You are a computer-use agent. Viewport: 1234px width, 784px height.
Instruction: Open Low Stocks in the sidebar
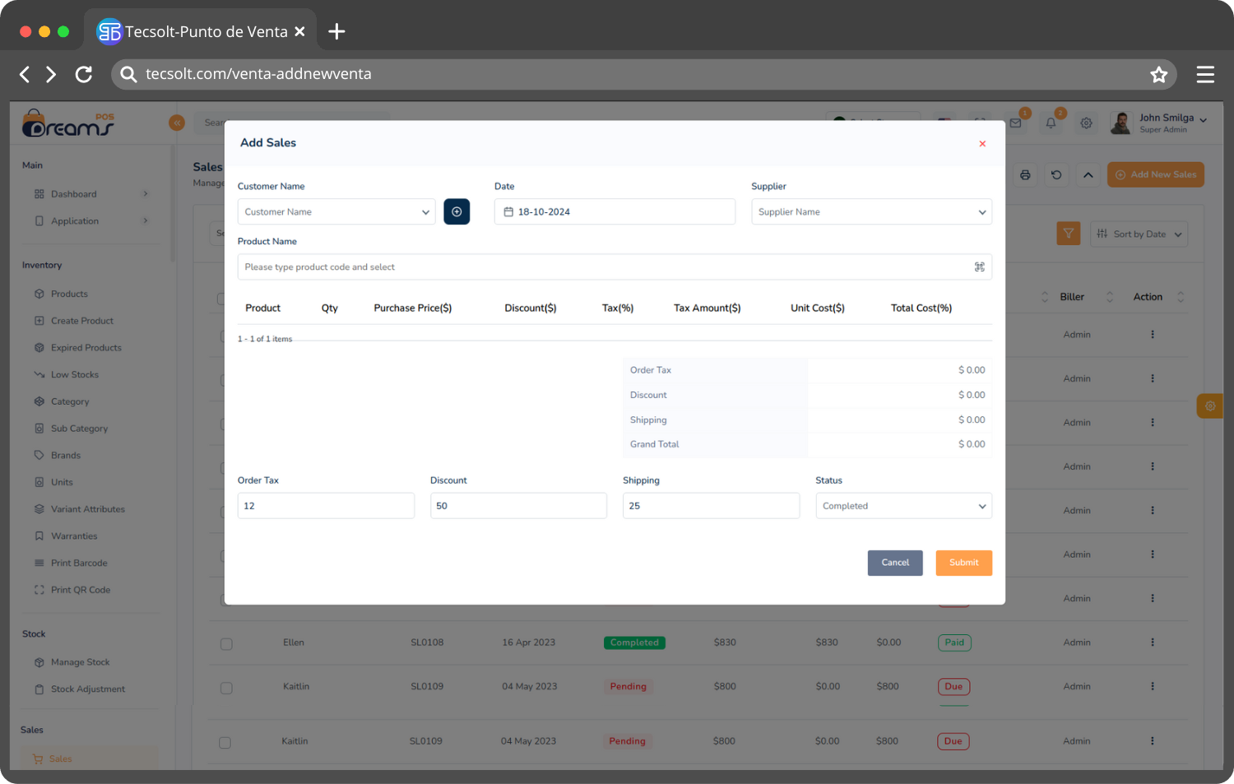(74, 374)
